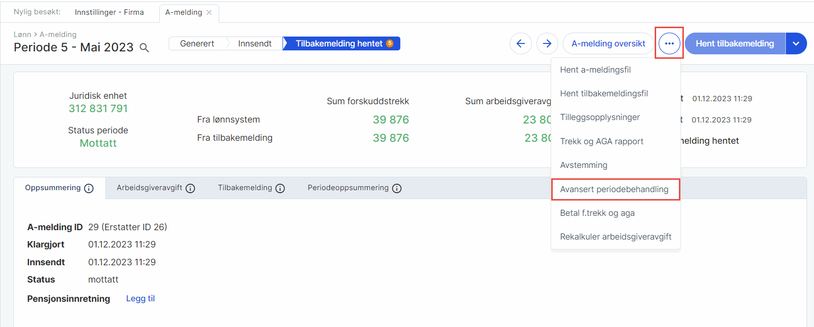Image resolution: width=814 pixels, height=327 pixels.
Task: Switch to the Periodeoppsummering tab
Action: 348,188
